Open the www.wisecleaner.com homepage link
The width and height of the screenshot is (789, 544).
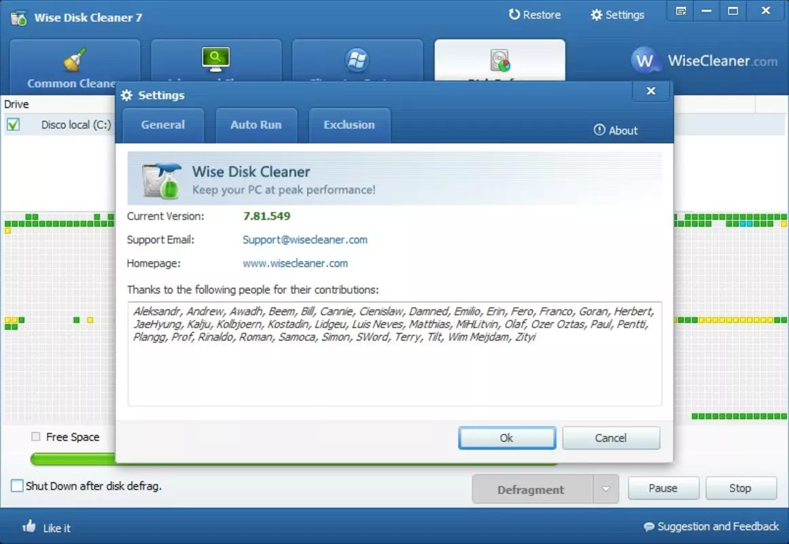[x=295, y=263]
